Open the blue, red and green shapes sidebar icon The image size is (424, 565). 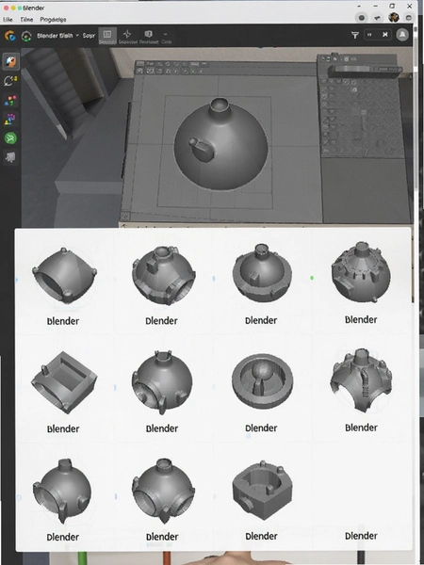tap(10, 101)
